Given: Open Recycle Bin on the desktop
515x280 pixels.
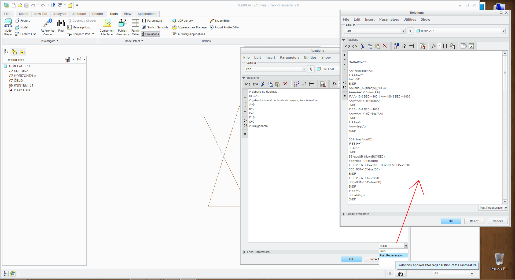Looking at the screenshot, I should (x=499, y=262).
